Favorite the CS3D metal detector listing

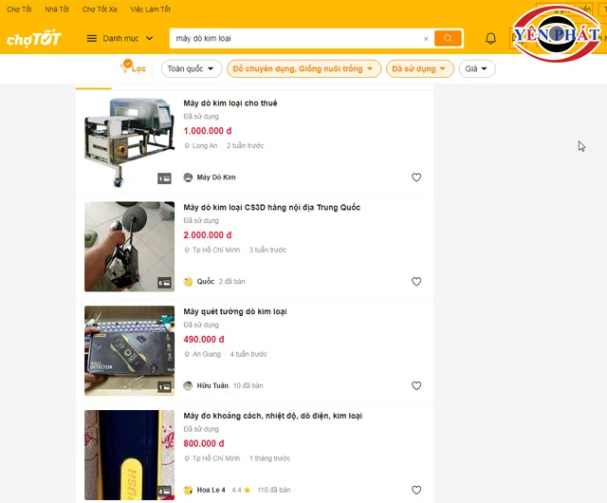pos(416,282)
